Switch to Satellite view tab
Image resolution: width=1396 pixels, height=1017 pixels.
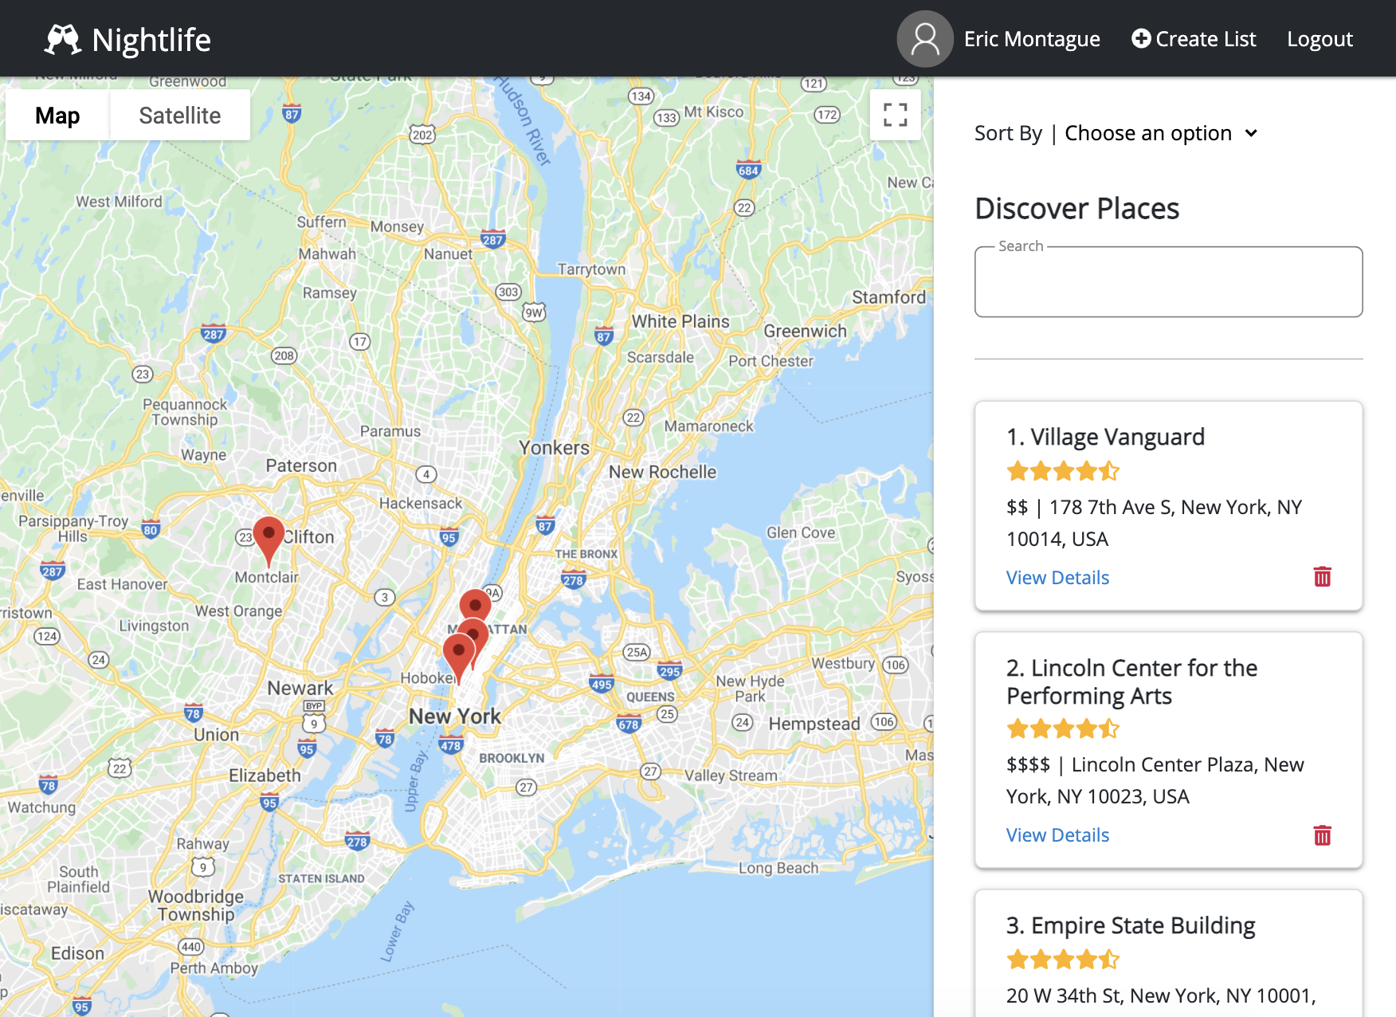coord(179,116)
